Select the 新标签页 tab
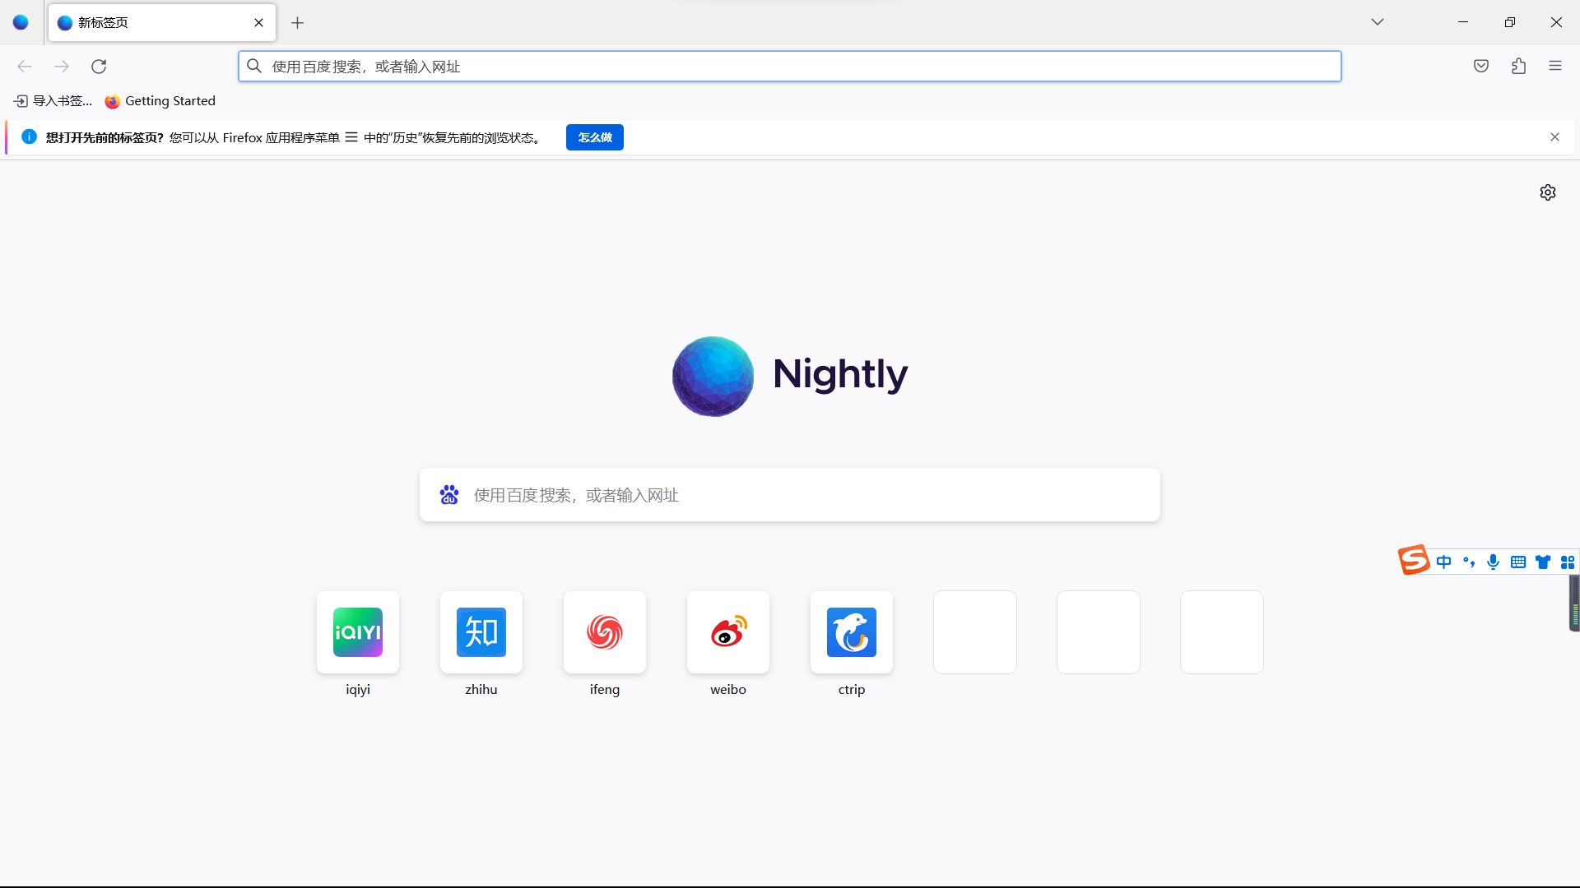The width and height of the screenshot is (1580, 888). [161, 22]
